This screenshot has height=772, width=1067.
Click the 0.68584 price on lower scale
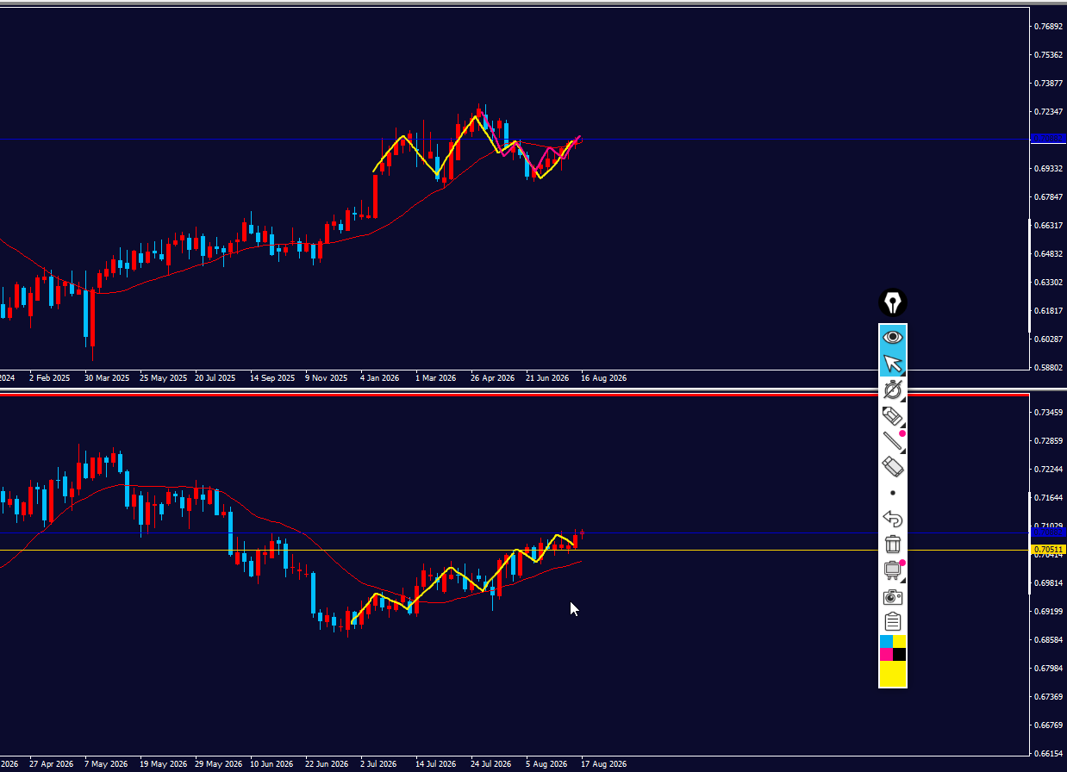1048,639
